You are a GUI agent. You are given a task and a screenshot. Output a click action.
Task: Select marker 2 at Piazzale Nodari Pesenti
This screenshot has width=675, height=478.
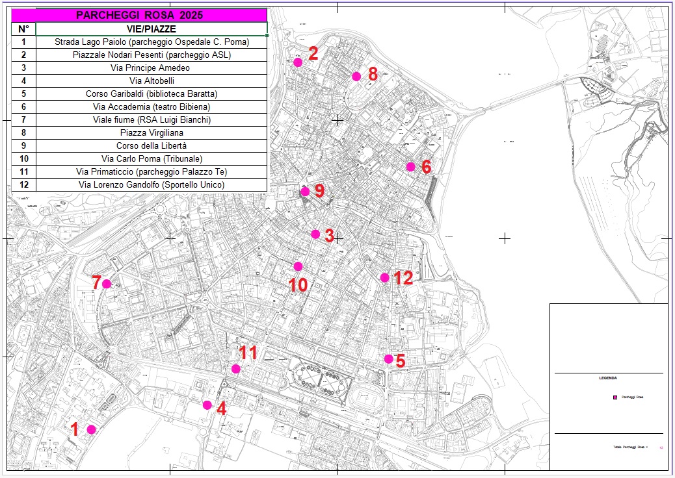tap(298, 62)
